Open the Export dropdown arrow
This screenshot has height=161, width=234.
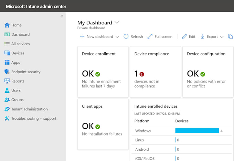point(222,37)
